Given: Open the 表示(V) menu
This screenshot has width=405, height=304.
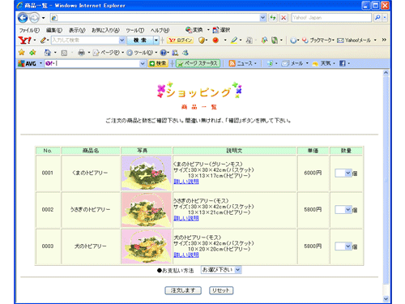Looking at the screenshot, I should tap(77, 30).
